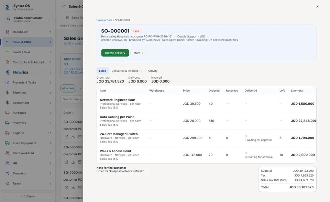Open the Reach megaphone icon
Image resolution: width=330 pixels, height=202 pixels.
coord(7,183)
